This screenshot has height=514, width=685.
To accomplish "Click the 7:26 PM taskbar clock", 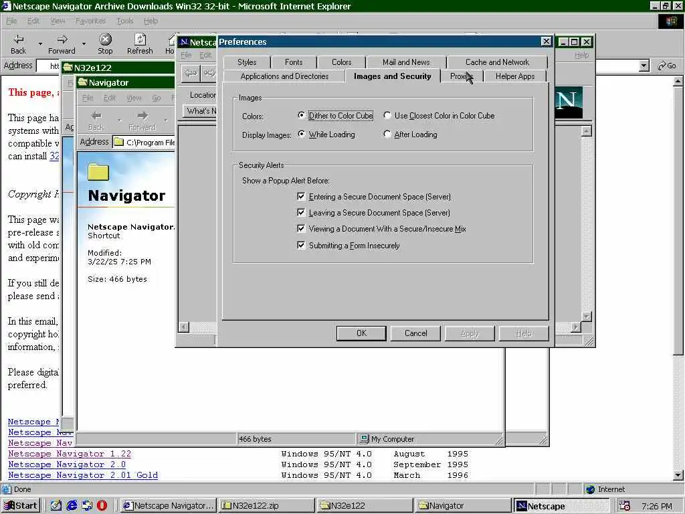I will pos(657,506).
